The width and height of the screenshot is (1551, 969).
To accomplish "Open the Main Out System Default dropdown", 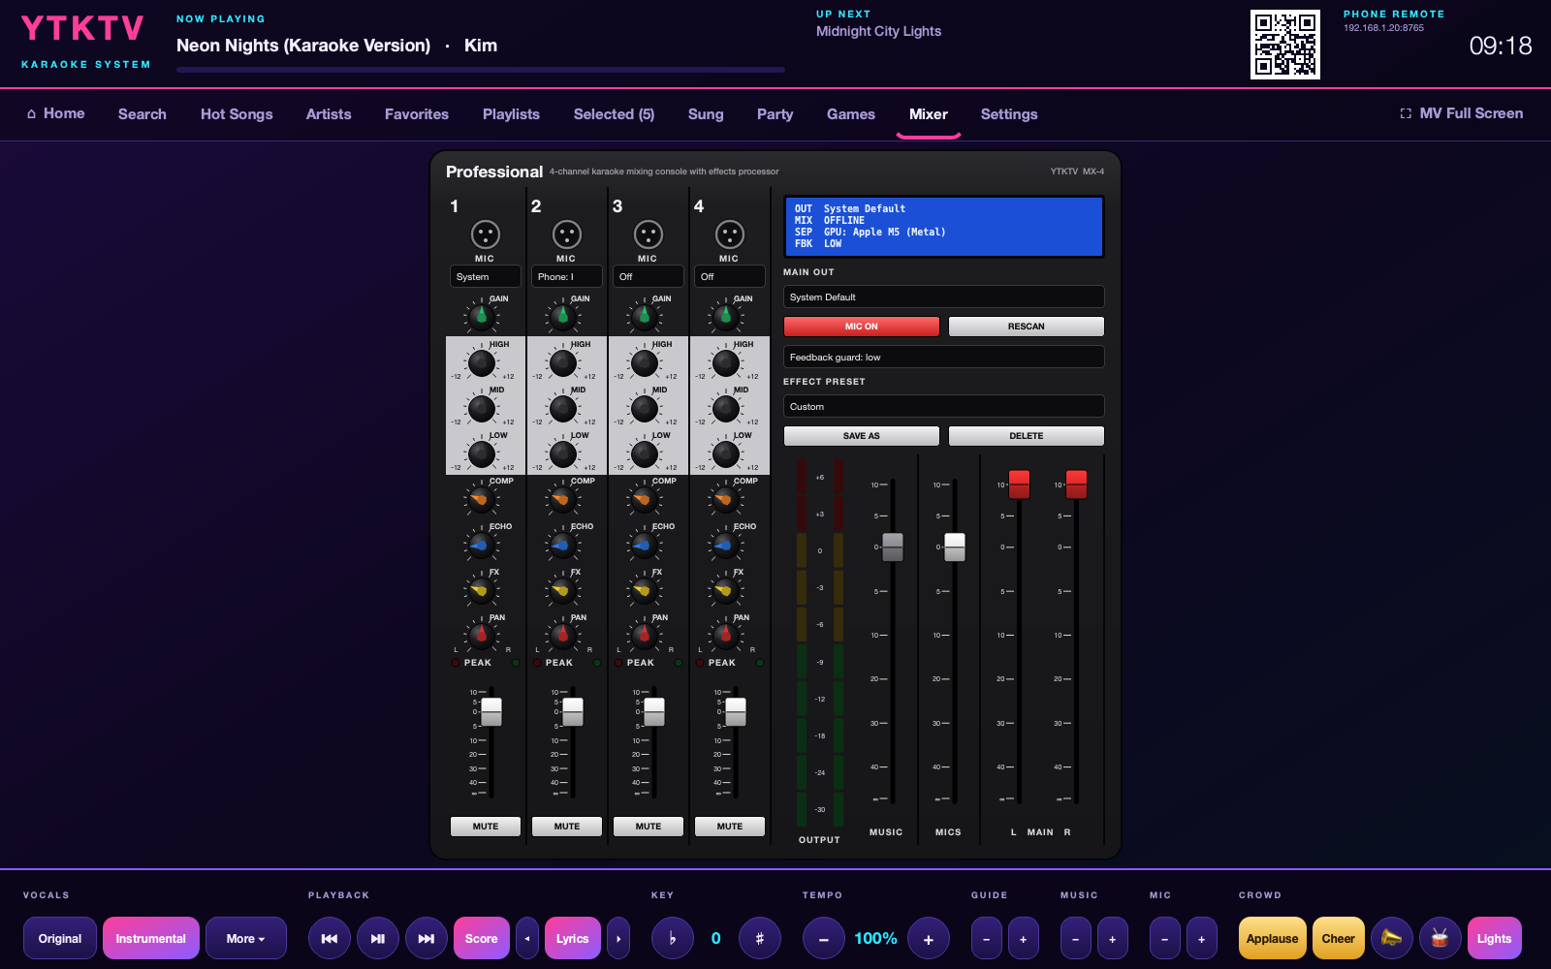I will click(x=944, y=297).
